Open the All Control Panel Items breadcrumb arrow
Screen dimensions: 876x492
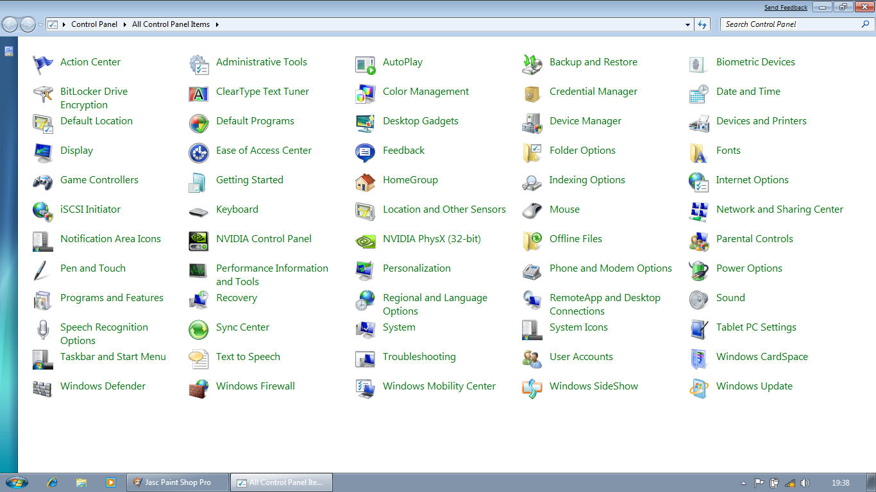[x=217, y=24]
